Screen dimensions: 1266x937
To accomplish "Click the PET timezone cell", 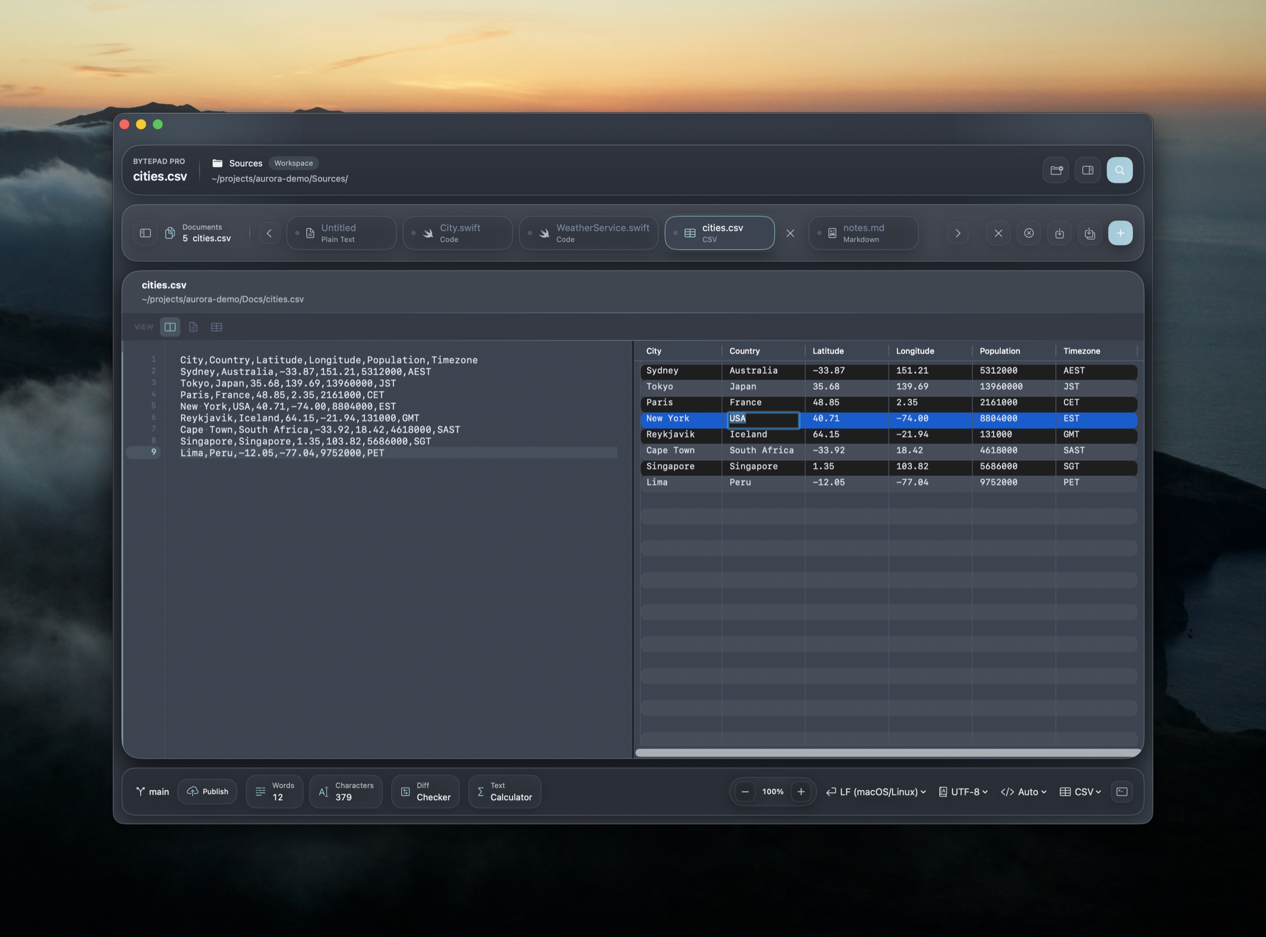I will (1097, 483).
